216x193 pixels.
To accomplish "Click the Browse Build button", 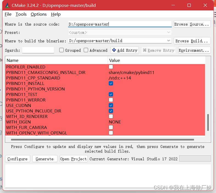I will [x=192, y=41].
